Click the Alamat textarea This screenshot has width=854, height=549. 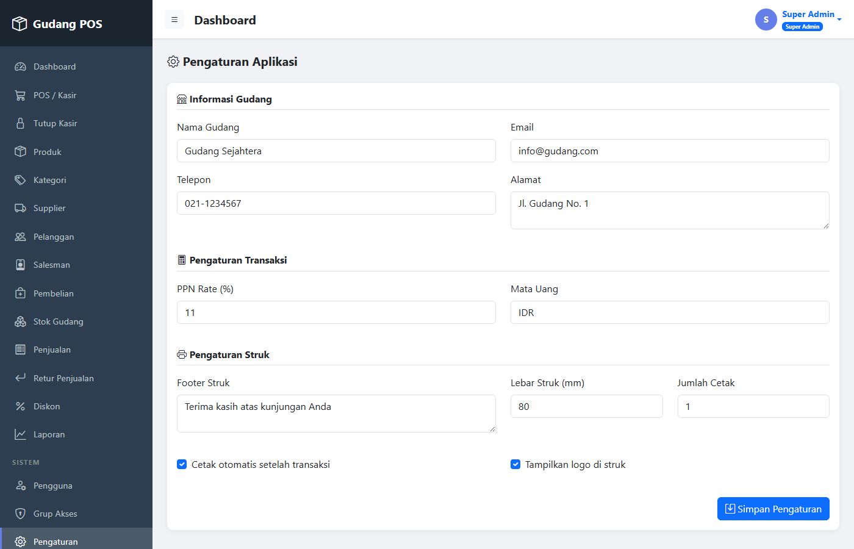pyautogui.click(x=670, y=210)
